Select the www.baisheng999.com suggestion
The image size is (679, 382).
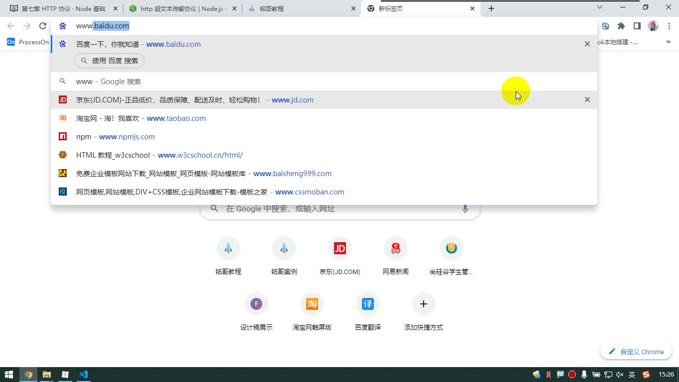pos(324,174)
